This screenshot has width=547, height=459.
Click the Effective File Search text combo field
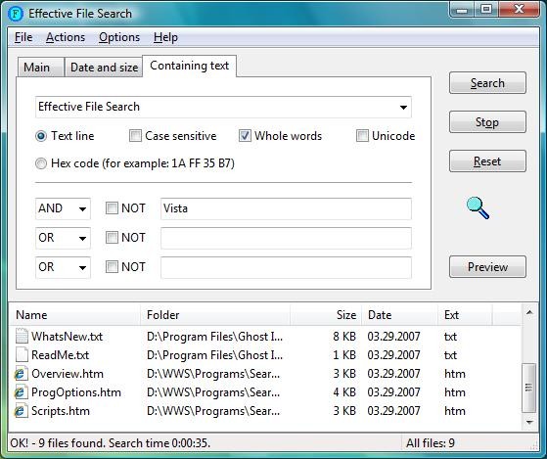pyautogui.click(x=223, y=107)
